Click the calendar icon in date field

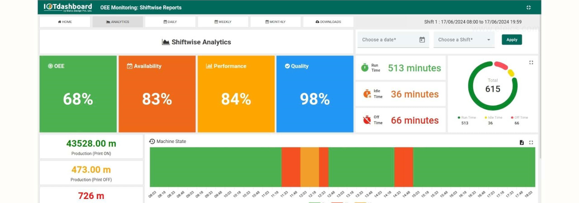422,40
